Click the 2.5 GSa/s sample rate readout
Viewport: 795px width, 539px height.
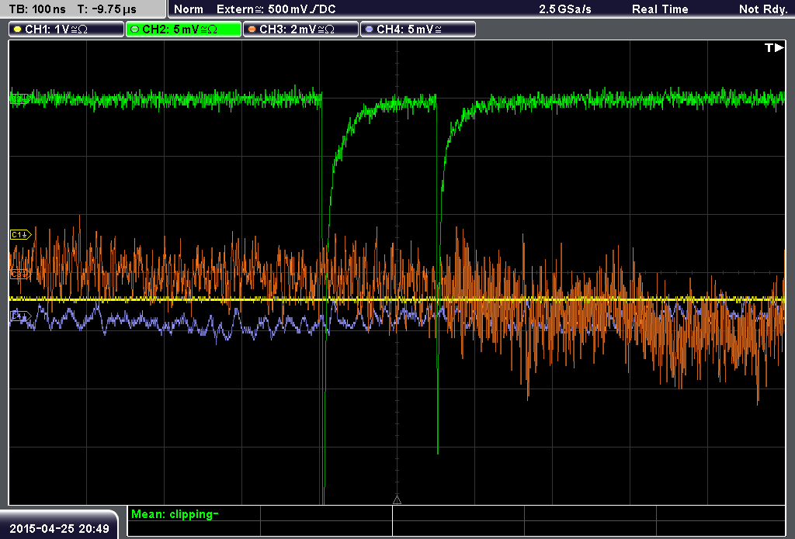coord(565,9)
